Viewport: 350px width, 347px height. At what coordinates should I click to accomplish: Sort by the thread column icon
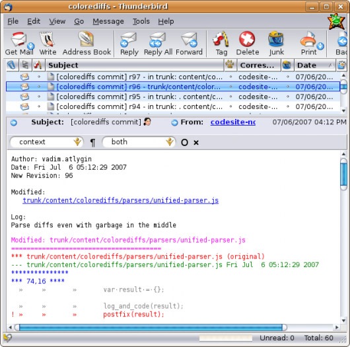click(25, 65)
